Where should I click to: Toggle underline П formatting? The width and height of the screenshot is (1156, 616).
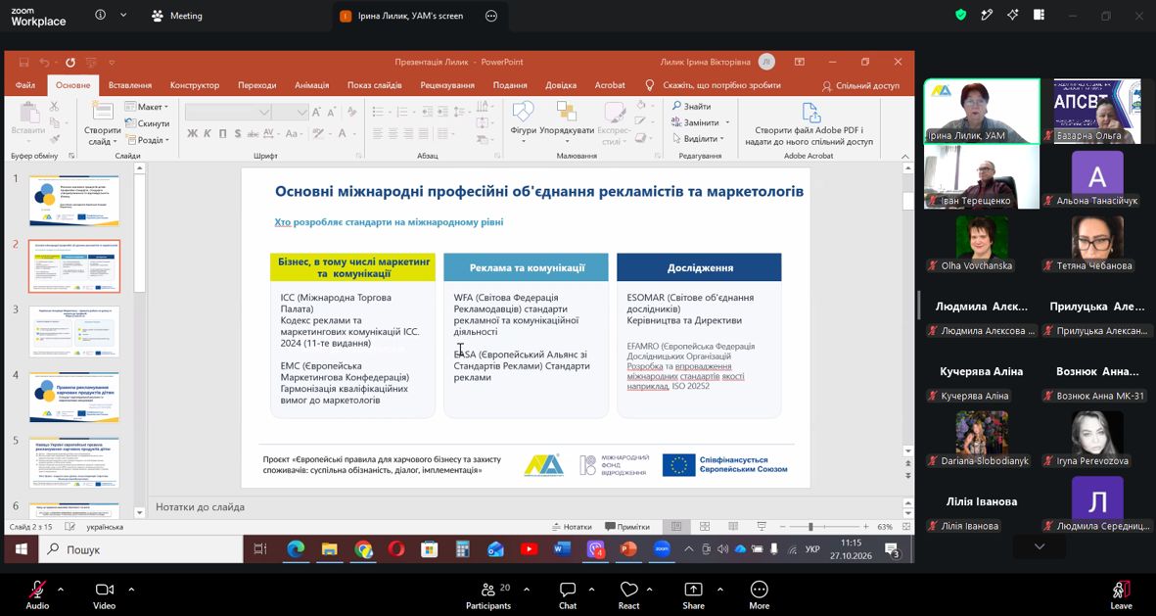(222, 133)
